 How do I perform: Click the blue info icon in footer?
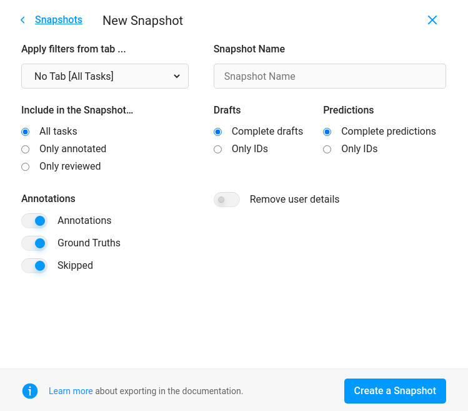(30, 391)
